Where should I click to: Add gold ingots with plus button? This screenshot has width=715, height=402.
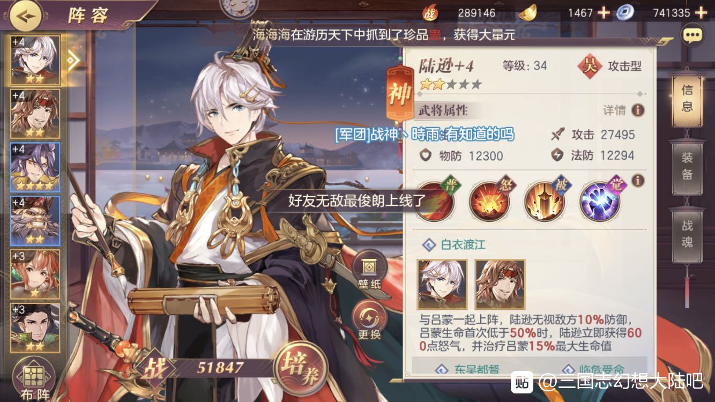click(604, 12)
